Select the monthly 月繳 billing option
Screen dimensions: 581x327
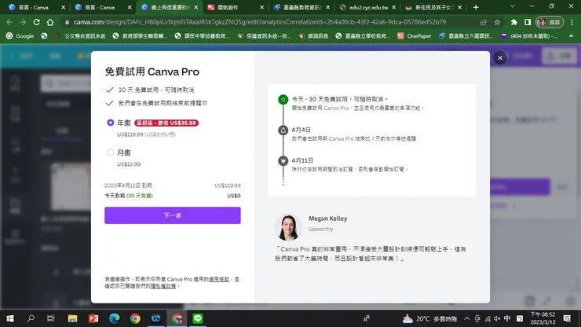[111, 152]
